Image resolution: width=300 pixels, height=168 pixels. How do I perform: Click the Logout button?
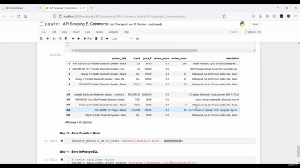[255, 24]
